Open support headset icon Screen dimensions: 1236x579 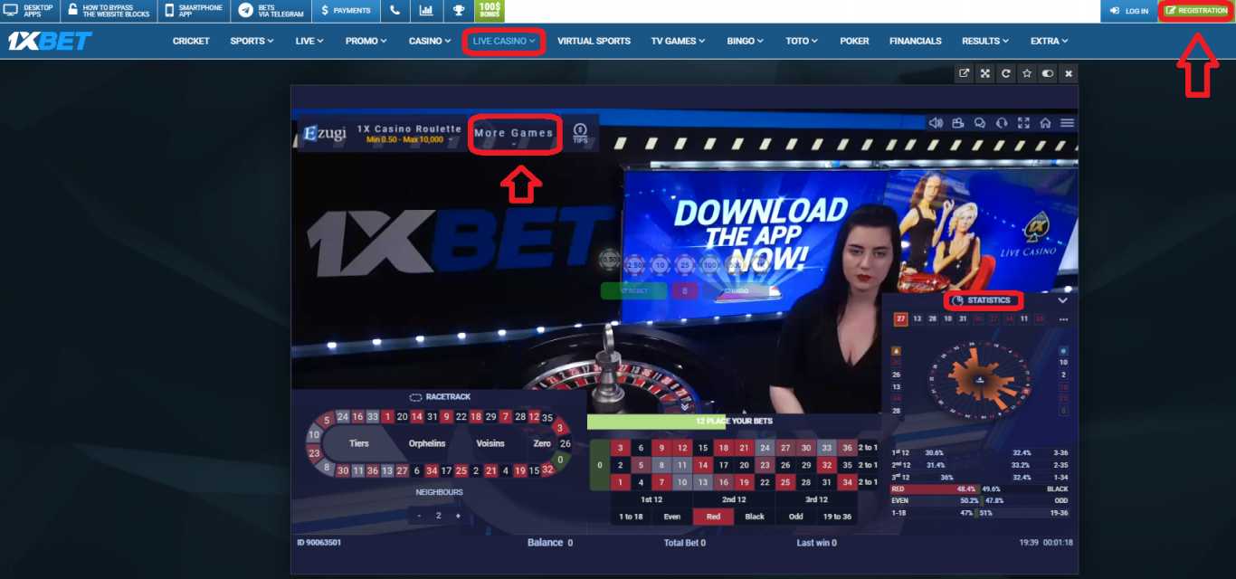1002,123
